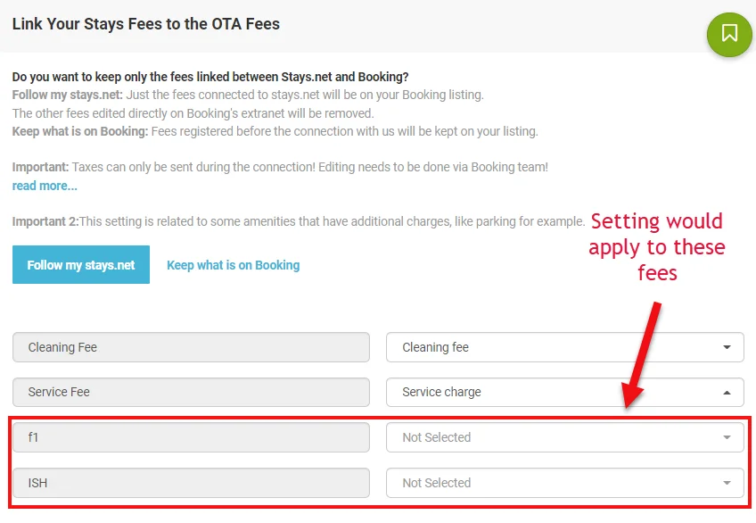Click the red annotation arrow

(645, 354)
